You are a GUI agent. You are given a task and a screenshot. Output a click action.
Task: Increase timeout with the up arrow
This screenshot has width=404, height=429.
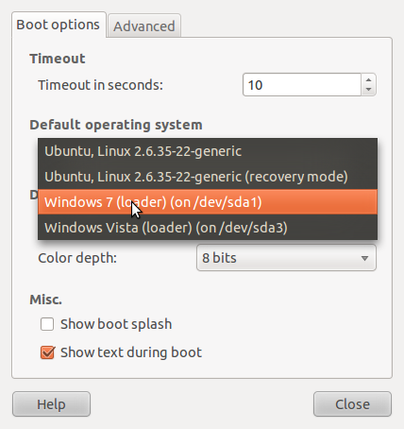pos(368,79)
